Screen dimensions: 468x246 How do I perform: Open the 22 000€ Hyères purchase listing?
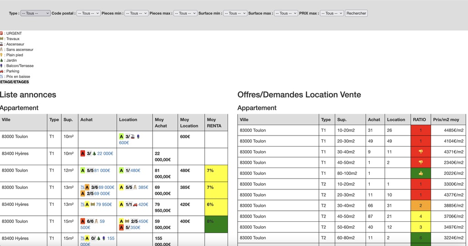[106, 154]
